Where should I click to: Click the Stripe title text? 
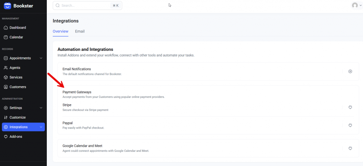[67, 105]
